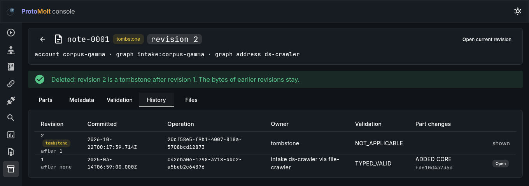Click operation ID c42eba0e-1798-3718-bbc2-a5beb2c64376
Image resolution: width=529 pixels, height=186 pixels.
pyautogui.click(x=205, y=163)
